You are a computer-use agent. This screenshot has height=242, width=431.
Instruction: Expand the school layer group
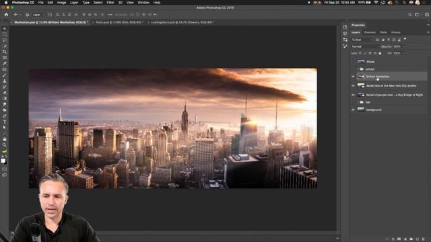click(358, 69)
